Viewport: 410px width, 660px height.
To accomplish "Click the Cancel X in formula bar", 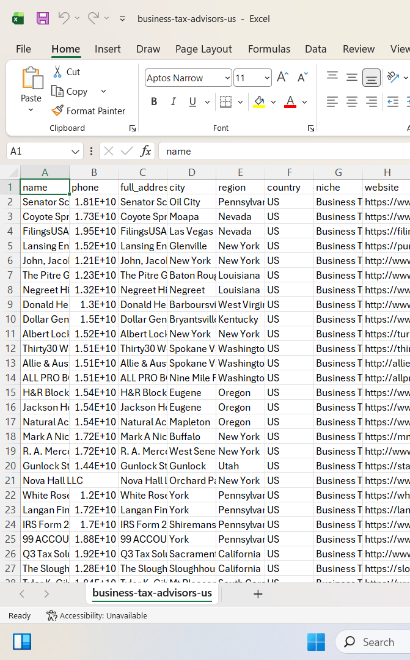I will point(109,151).
